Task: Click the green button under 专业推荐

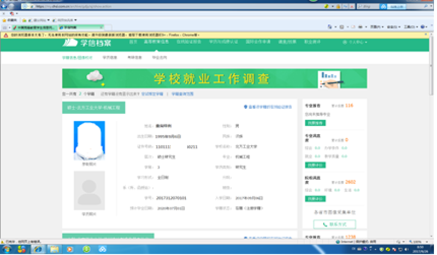Action: [315, 123]
